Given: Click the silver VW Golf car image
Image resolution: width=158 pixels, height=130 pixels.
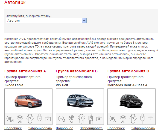Looking at the screenshot, I should tap(80, 101).
